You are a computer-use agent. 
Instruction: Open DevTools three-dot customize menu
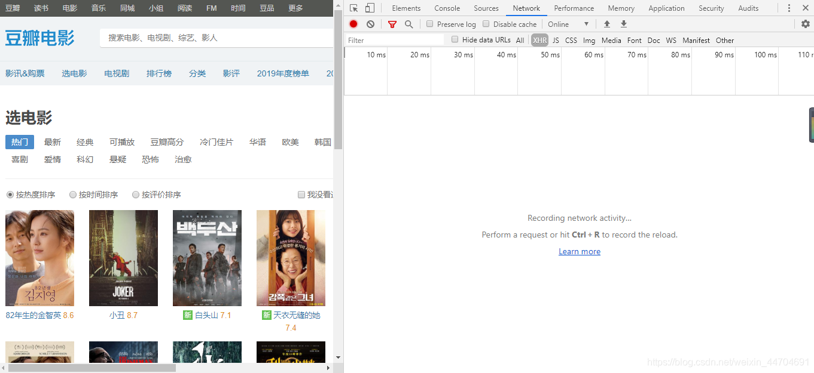coord(789,8)
